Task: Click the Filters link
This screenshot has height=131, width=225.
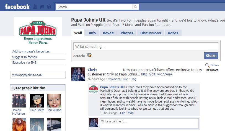Action: pyautogui.click(x=214, y=65)
